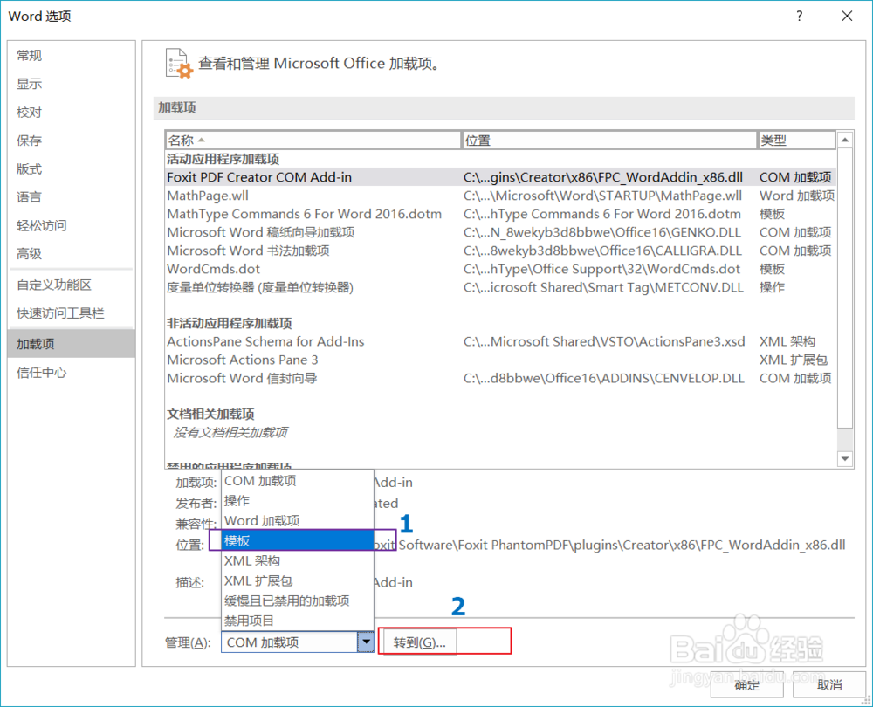Select the WordCmds.dot add-in row

500,269
